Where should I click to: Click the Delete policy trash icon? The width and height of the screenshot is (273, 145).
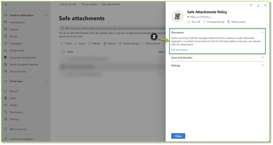(228, 22)
